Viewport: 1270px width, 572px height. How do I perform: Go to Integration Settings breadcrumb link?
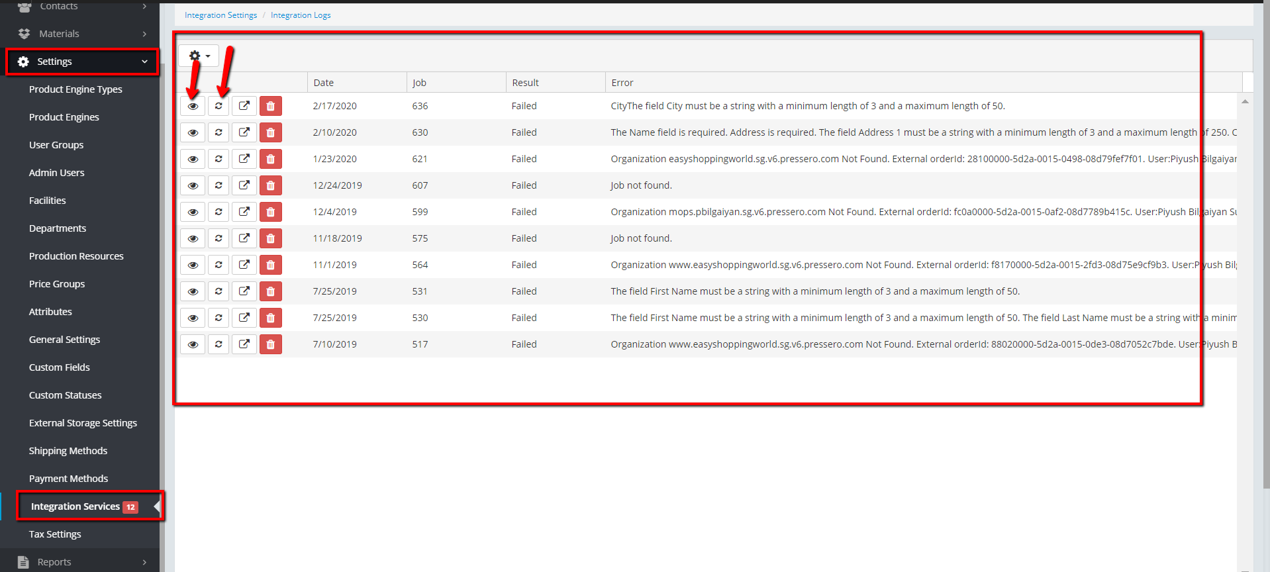220,15
